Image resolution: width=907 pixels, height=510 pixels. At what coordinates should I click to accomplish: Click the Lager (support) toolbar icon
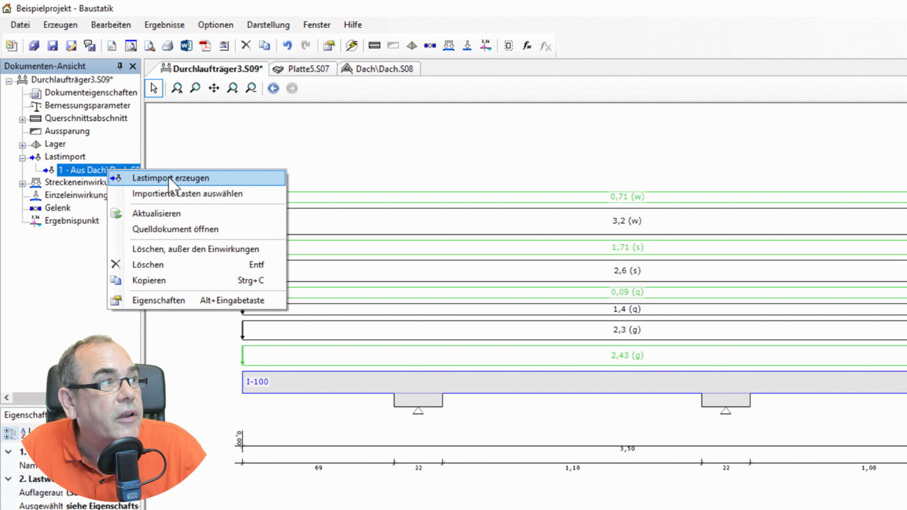[x=412, y=46]
